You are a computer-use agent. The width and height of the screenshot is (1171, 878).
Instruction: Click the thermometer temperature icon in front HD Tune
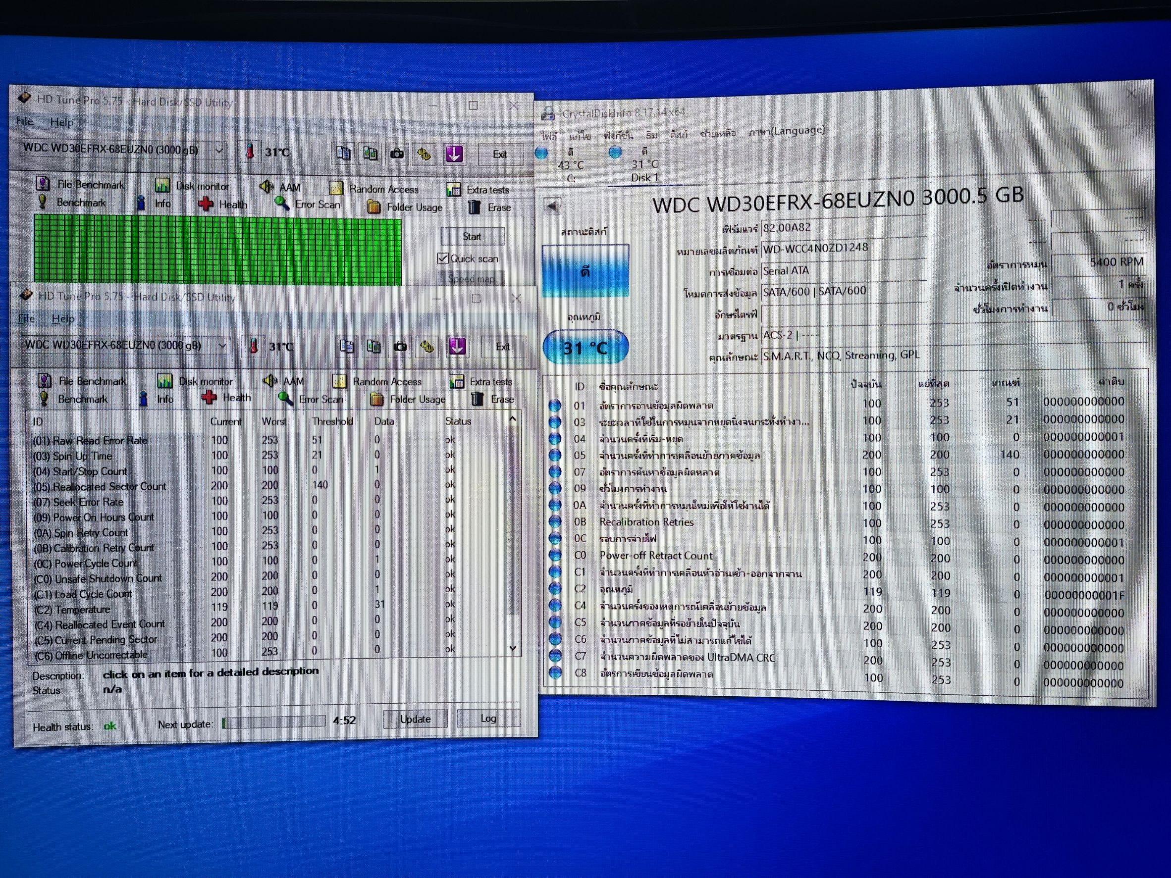254,346
